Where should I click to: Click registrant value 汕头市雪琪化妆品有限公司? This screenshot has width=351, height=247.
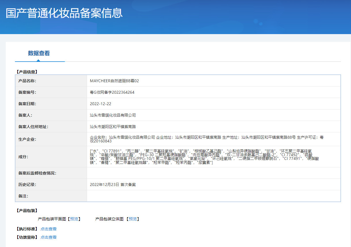point(113,115)
